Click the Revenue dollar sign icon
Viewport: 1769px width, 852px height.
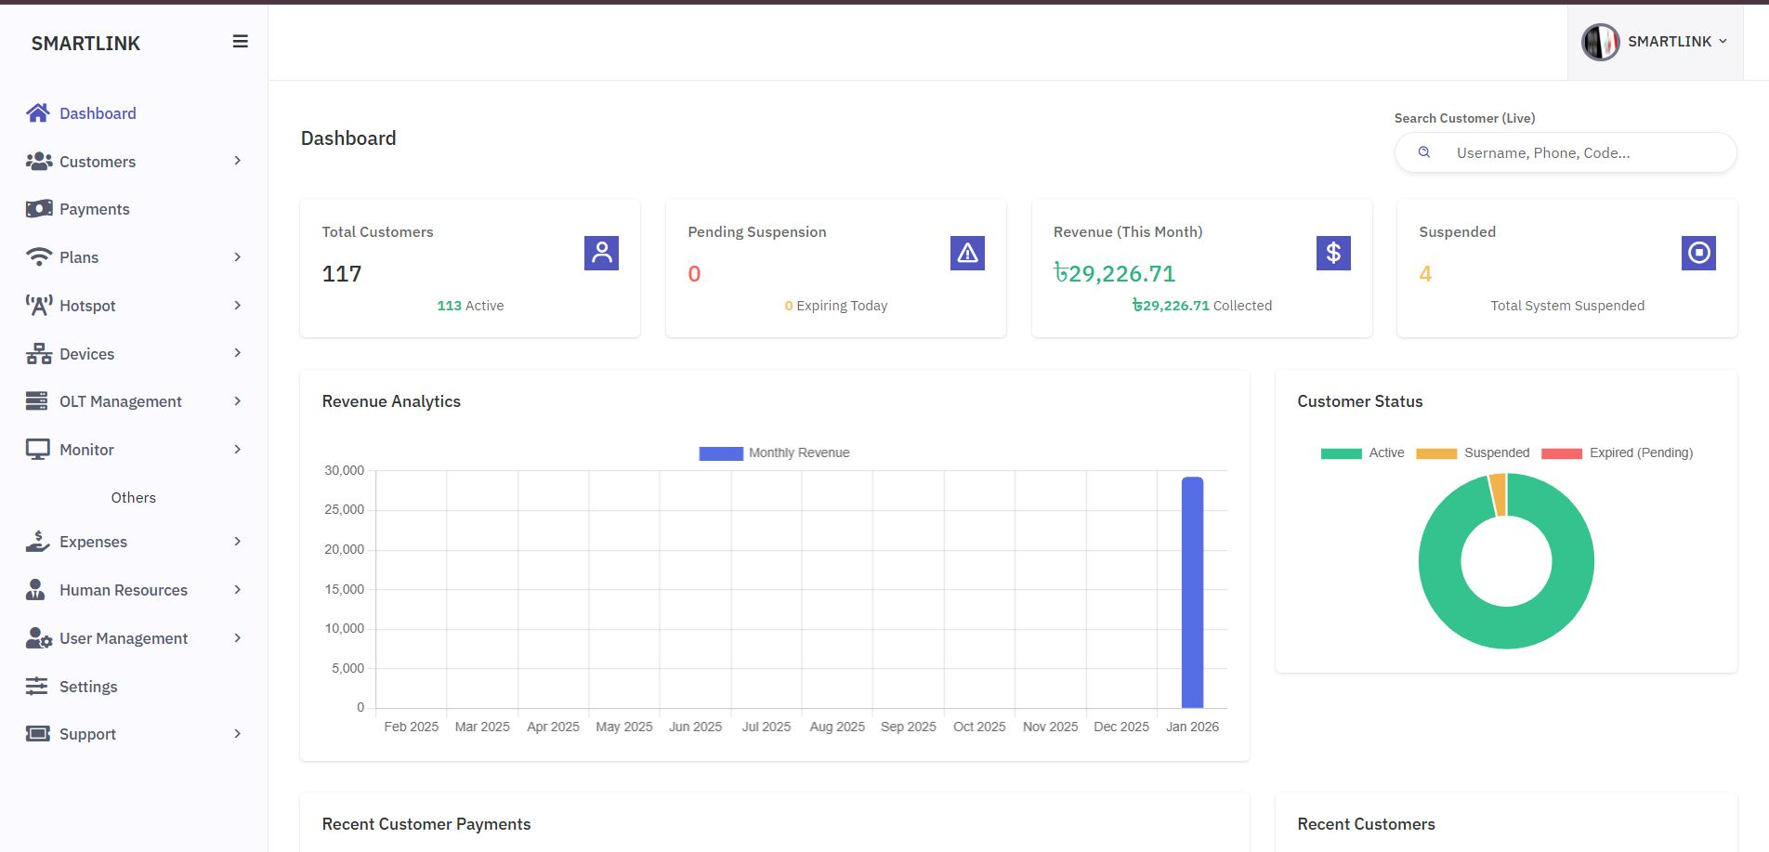(x=1333, y=253)
